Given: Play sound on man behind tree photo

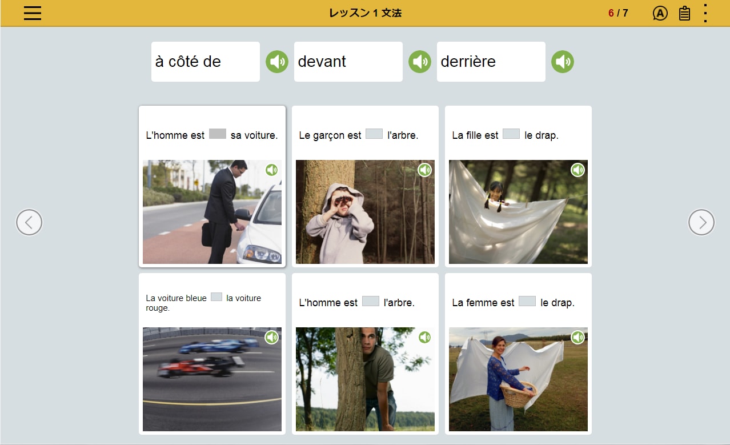Looking at the screenshot, I should (x=424, y=338).
